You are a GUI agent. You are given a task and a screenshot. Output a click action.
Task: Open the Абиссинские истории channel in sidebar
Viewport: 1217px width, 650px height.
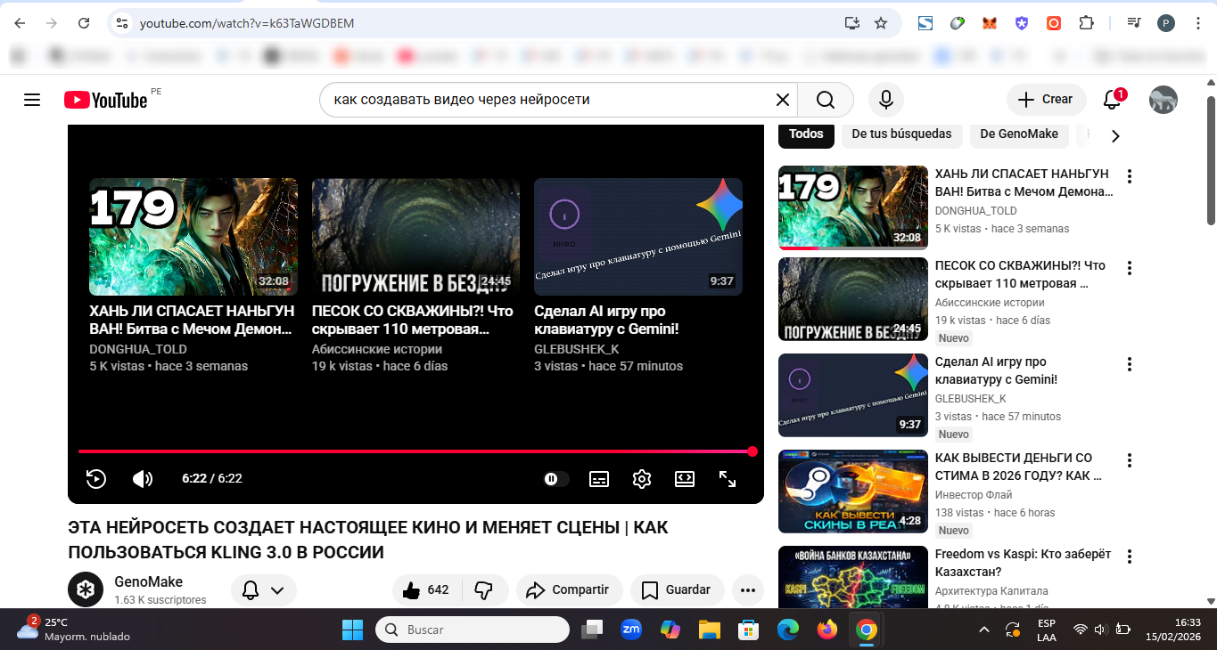tap(990, 303)
